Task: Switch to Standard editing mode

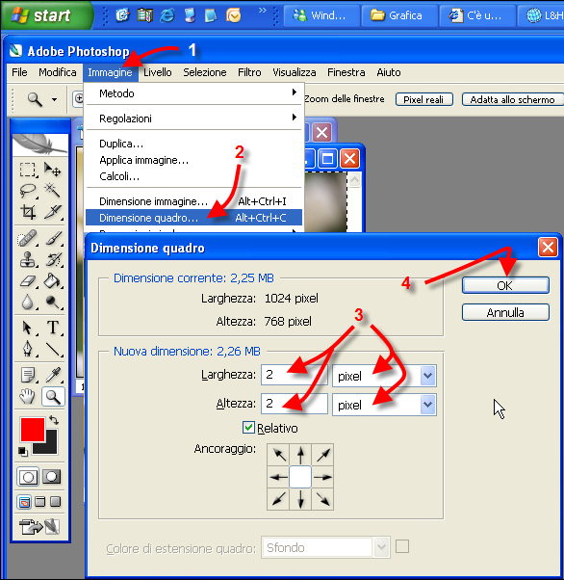Action: pos(28,477)
